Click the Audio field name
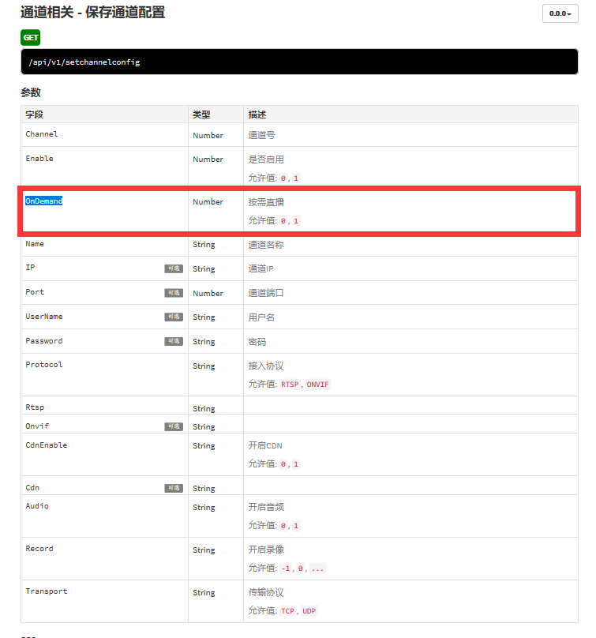 37,506
